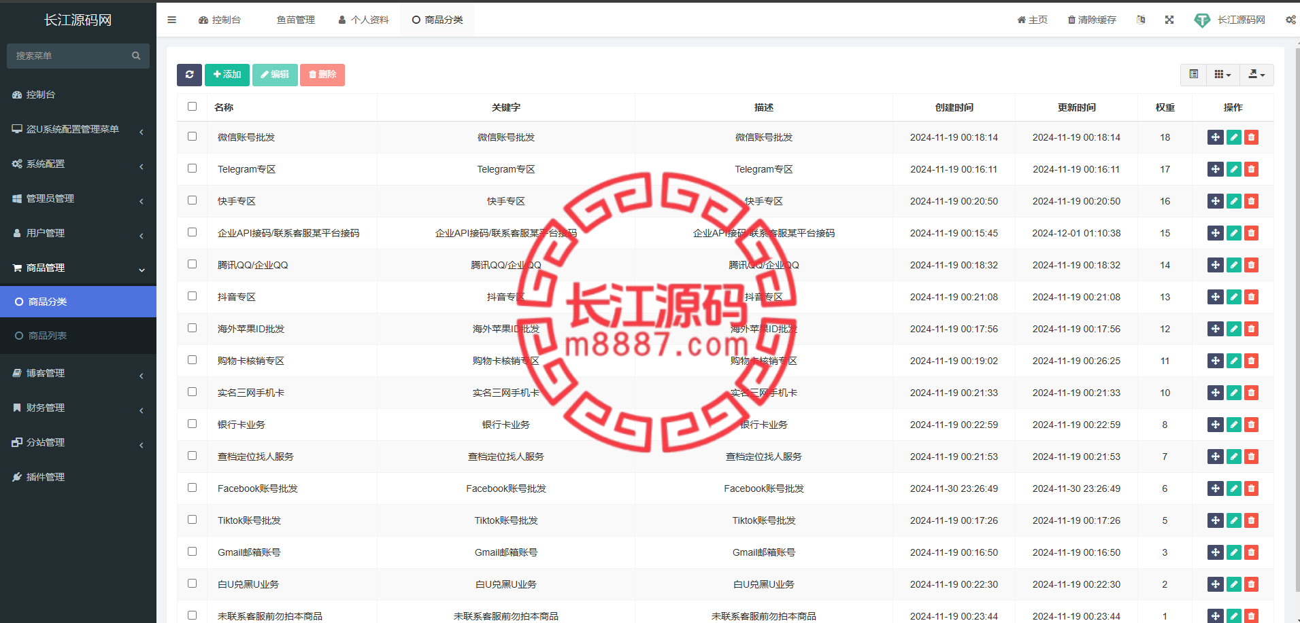Click the edit icon for 白U兑黑U业务 row
This screenshot has width=1300, height=623.
coord(1234,584)
